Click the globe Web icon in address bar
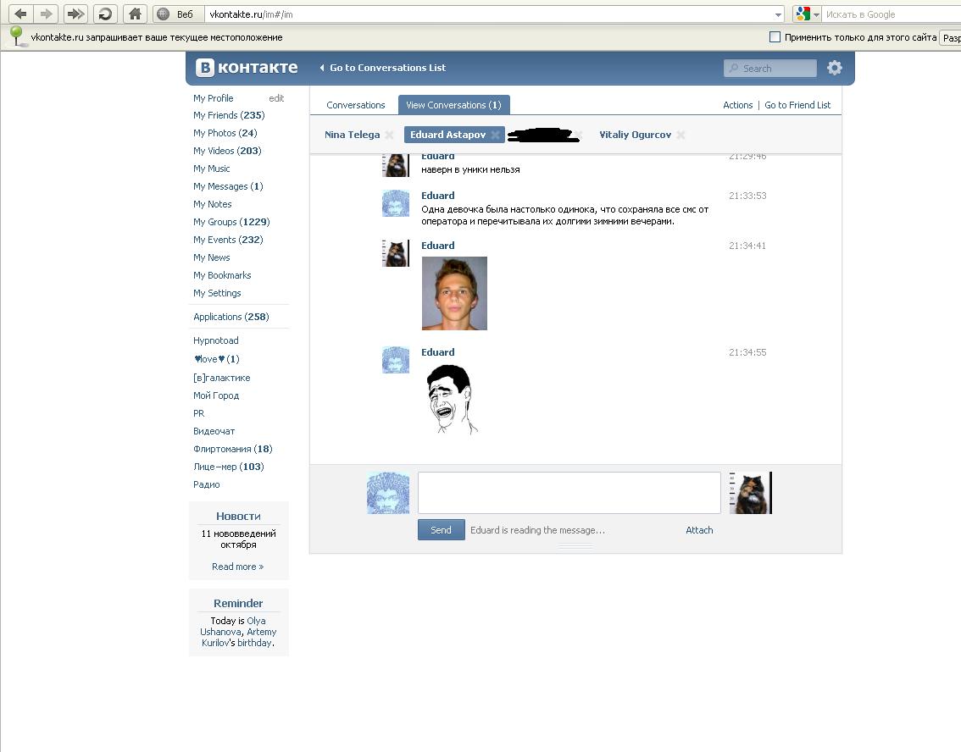This screenshot has height=752, width=961. [164, 14]
